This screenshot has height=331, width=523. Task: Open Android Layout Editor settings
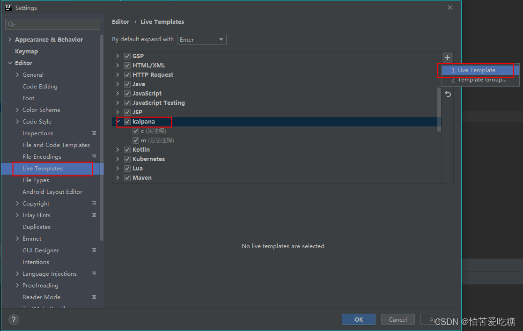[x=52, y=192]
